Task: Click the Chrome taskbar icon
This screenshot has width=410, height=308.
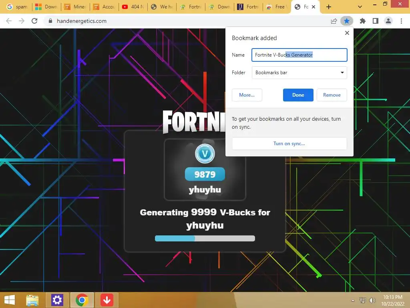Action: 82,300
